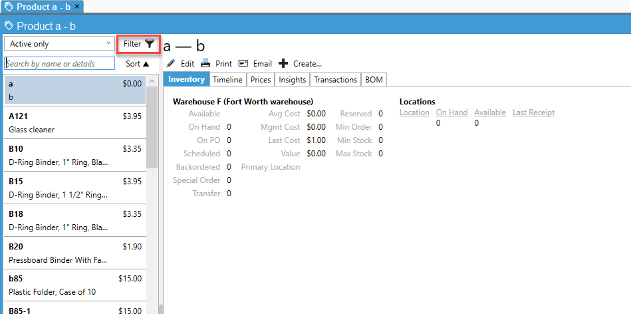
Task: Click the Location column header link
Action: (x=414, y=112)
